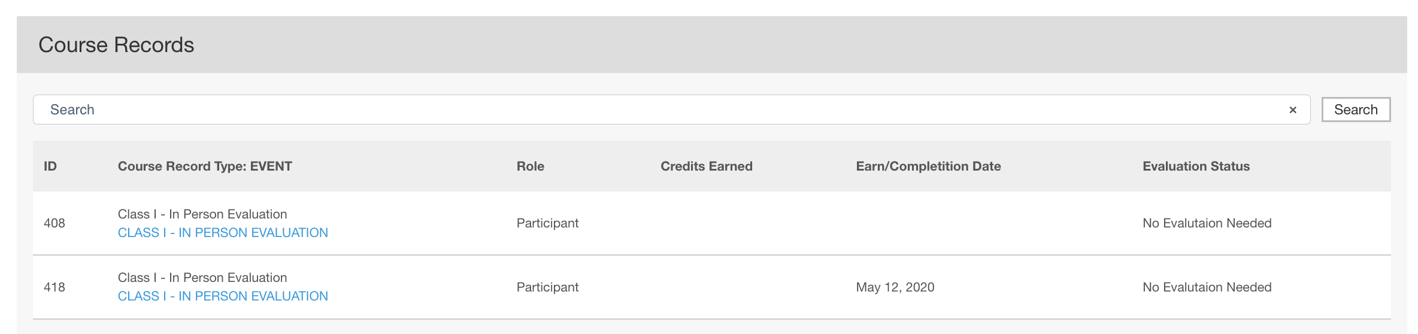Click the Course Records panel heading
Viewport: 1418px width, 334px height.
click(x=116, y=45)
